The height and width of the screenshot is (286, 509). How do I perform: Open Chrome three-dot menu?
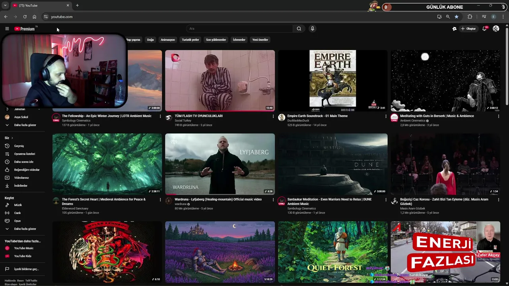[503, 17]
